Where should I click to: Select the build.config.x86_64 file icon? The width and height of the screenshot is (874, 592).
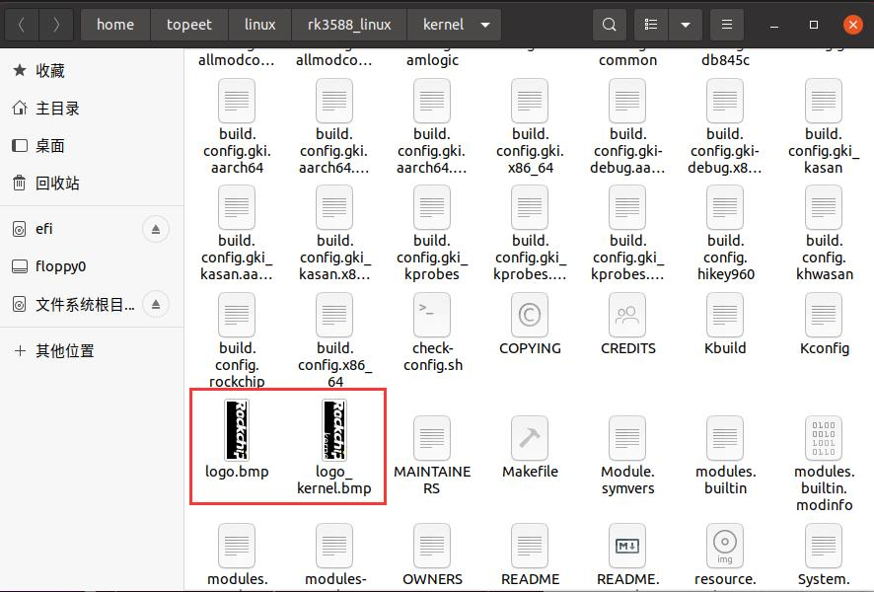334,315
